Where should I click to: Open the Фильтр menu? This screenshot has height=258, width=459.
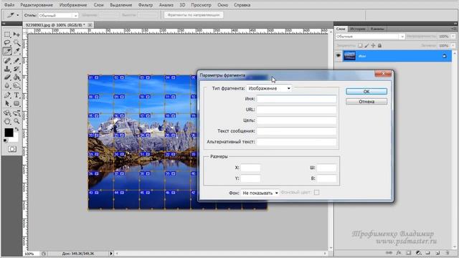[145, 5]
